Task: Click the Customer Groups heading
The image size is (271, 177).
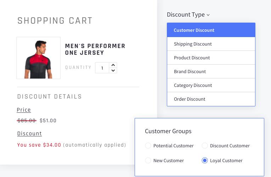Action: click(x=168, y=131)
